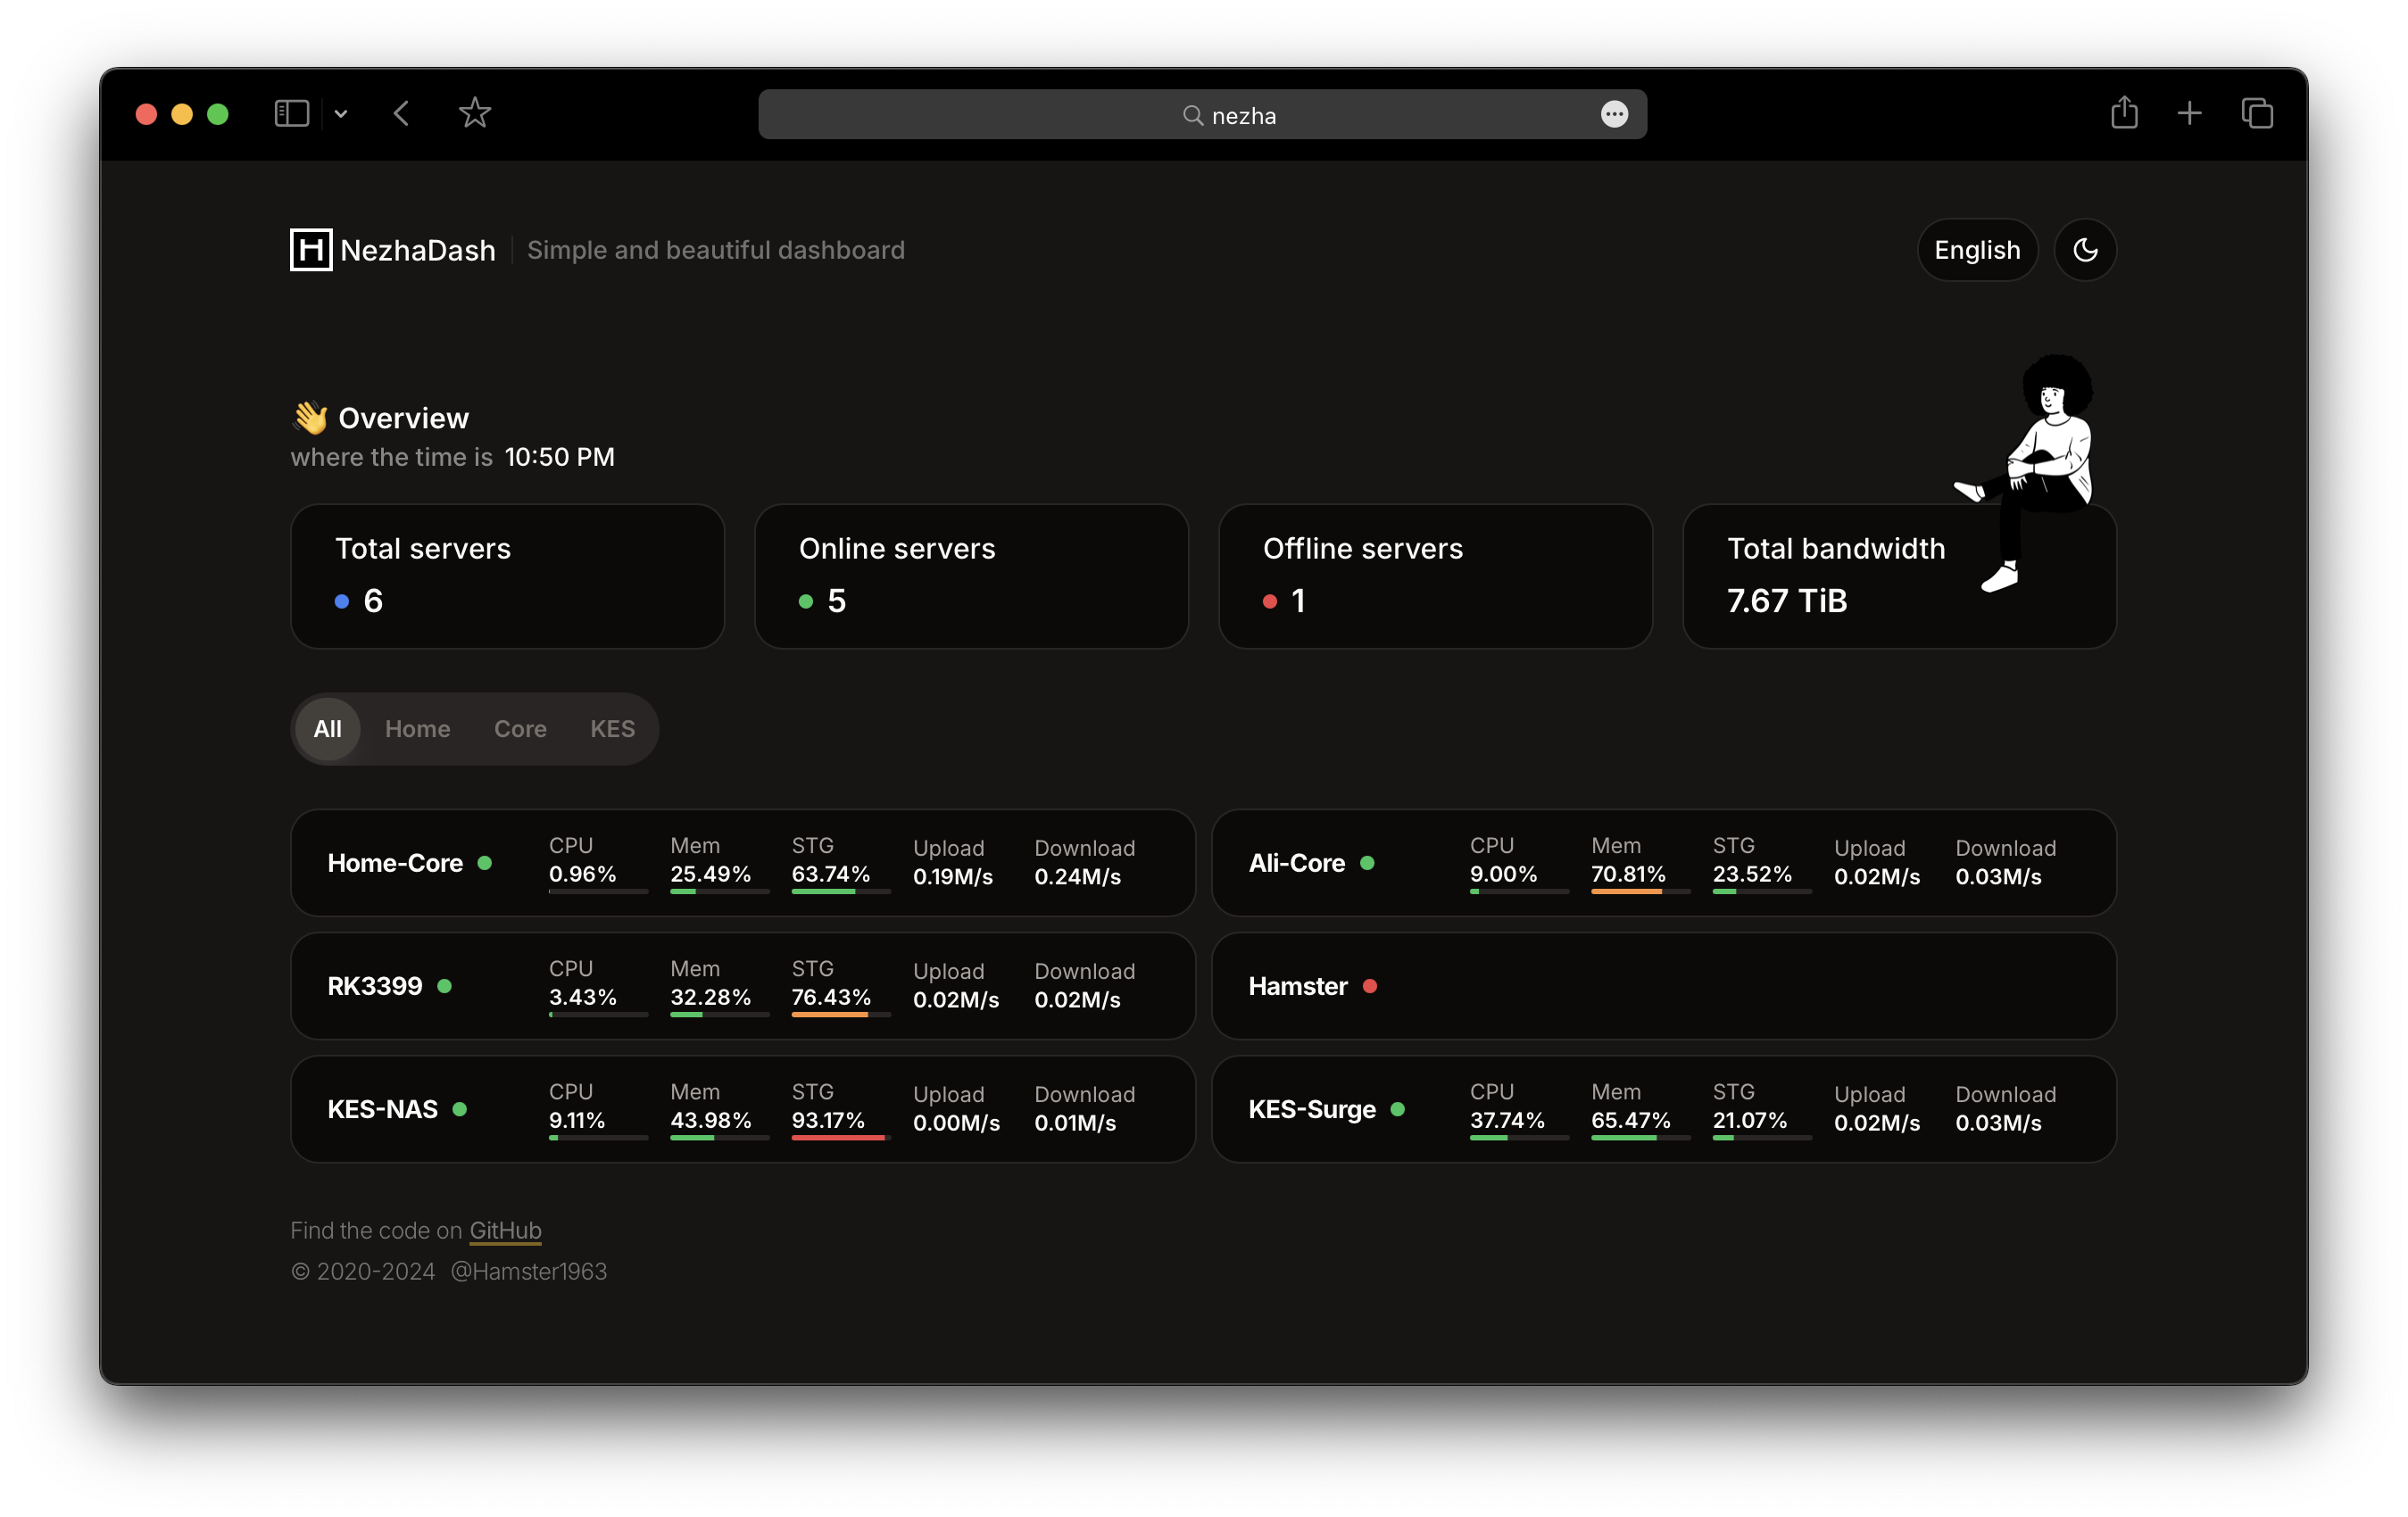Click the NezhaDash logo icon
Screen dimensions: 2408x1517
tap(311, 250)
